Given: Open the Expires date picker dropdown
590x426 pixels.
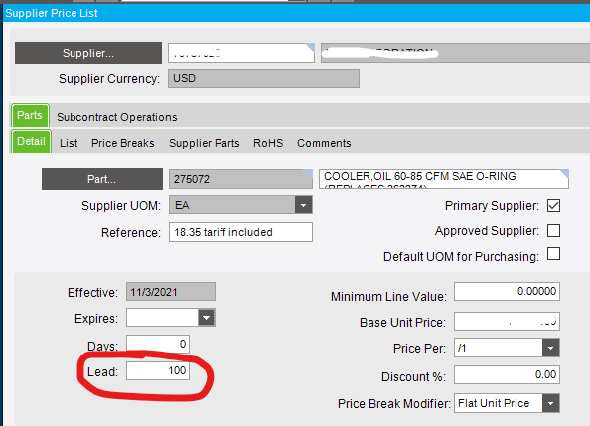Looking at the screenshot, I should [207, 318].
